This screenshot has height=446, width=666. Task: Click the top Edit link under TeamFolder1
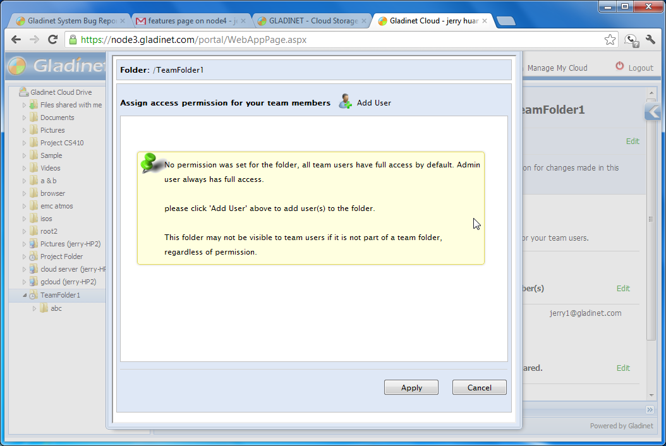coord(633,142)
